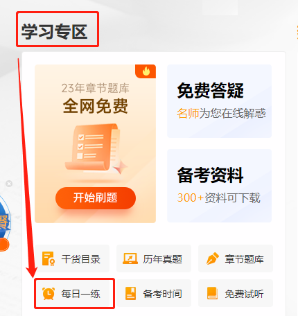The width and height of the screenshot is (298, 316).
Task: Open 备考时间 text link
Action: 162,294
